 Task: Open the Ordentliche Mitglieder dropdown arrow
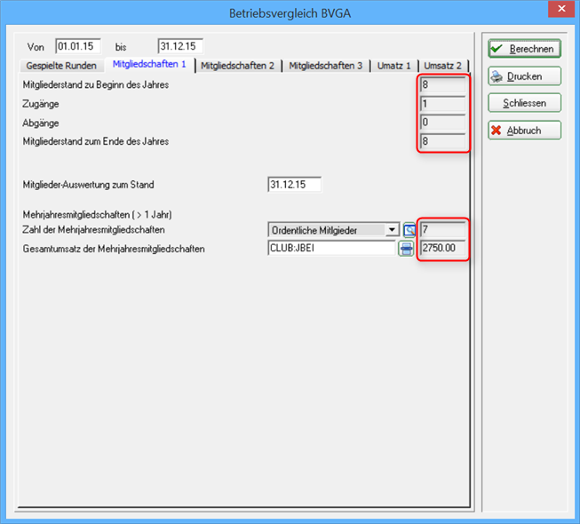click(x=392, y=230)
